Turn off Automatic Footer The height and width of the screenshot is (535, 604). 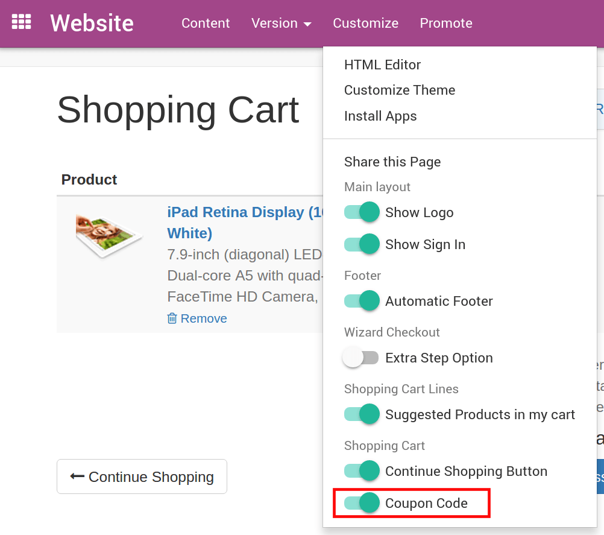[360, 300]
